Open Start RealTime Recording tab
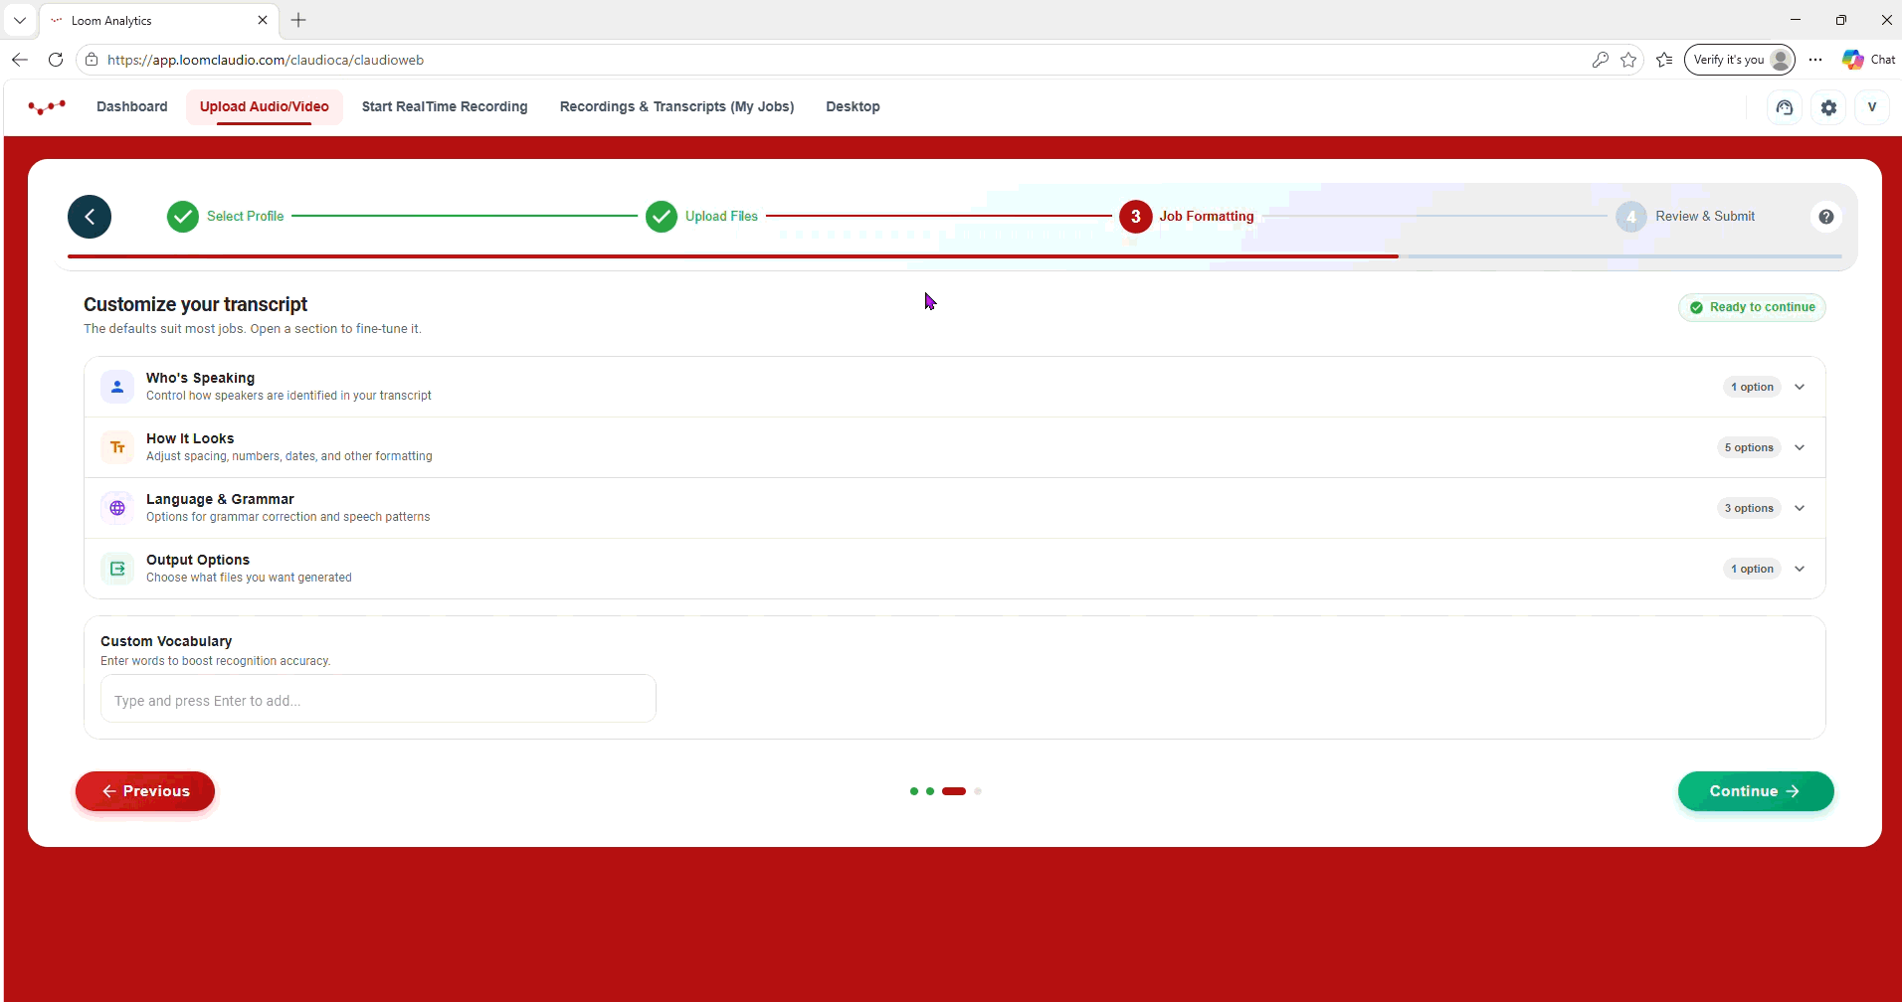 [445, 106]
